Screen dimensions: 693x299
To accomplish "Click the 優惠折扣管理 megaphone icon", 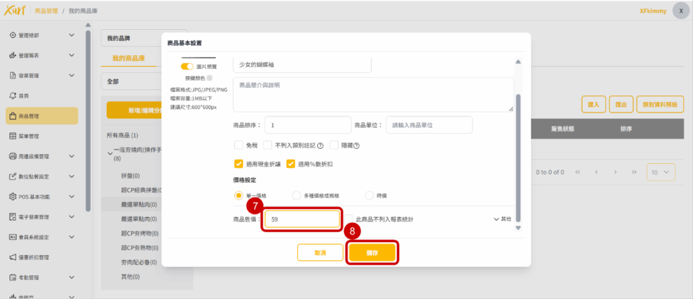I will [x=13, y=257].
